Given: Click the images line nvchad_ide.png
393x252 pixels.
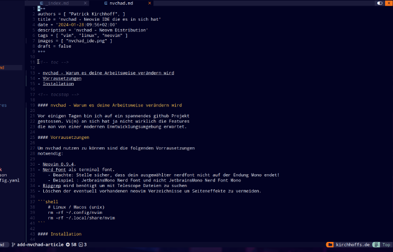Looking at the screenshot, I should point(75,41).
